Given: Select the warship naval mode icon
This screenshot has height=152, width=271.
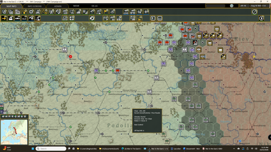Looking at the screenshot, I should (x=18, y=18).
